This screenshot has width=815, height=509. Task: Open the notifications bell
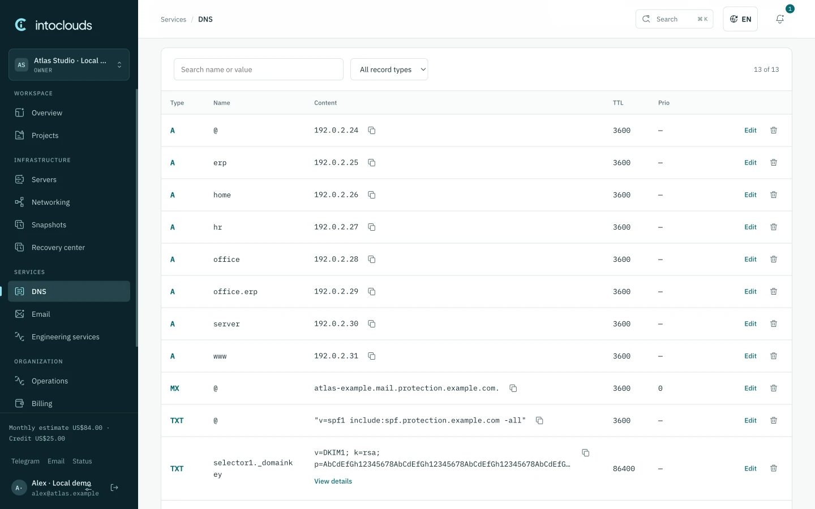point(780,19)
